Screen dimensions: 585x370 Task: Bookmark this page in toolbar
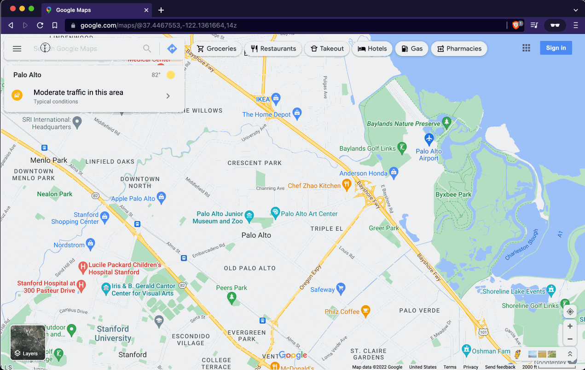coord(55,25)
